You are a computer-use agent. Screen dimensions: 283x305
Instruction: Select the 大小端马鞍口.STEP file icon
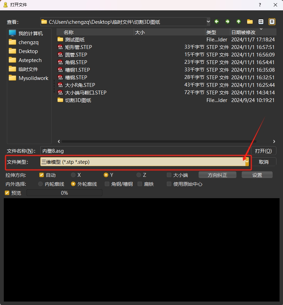pyautogui.click(x=60, y=93)
